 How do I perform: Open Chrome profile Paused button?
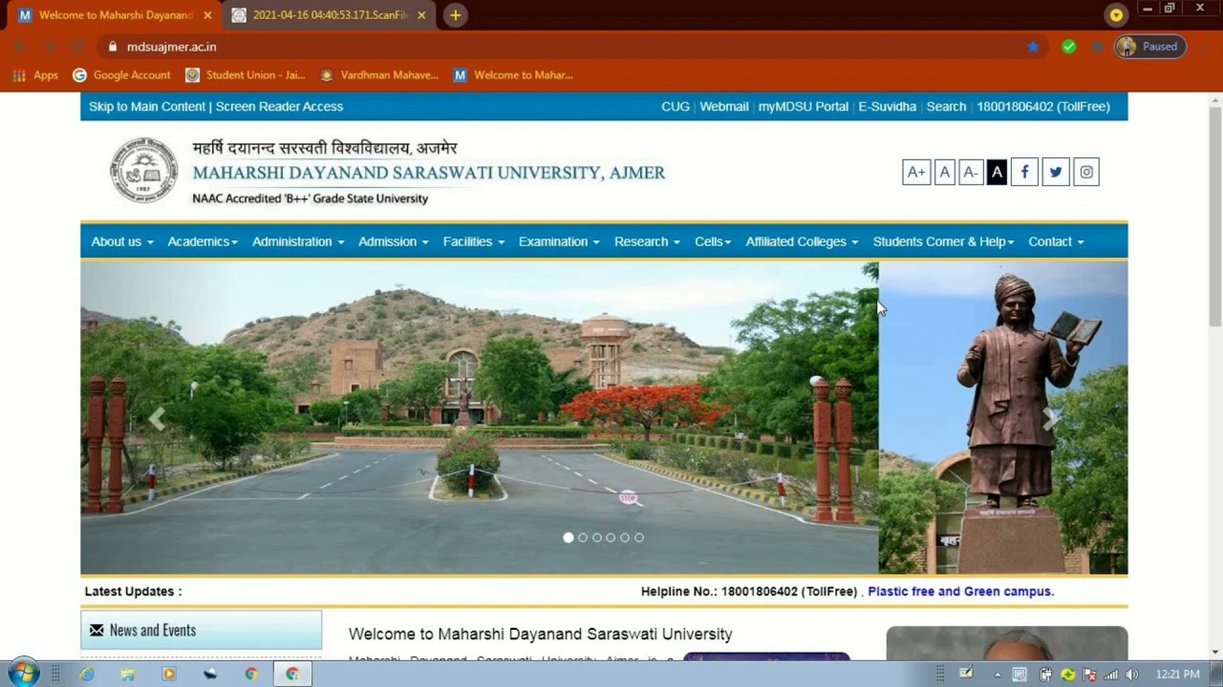point(1150,47)
